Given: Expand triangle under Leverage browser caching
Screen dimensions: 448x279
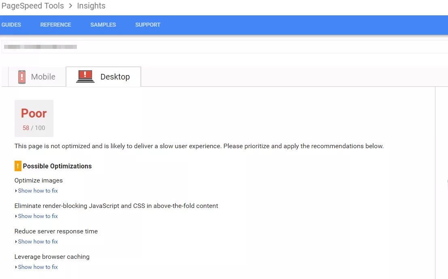Looking at the screenshot, I should [16, 267].
